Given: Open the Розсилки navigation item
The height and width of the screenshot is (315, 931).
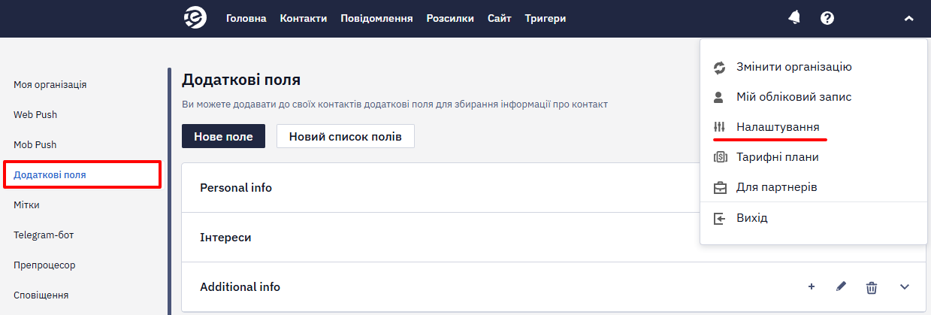Looking at the screenshot, I should tap(450, 19).
